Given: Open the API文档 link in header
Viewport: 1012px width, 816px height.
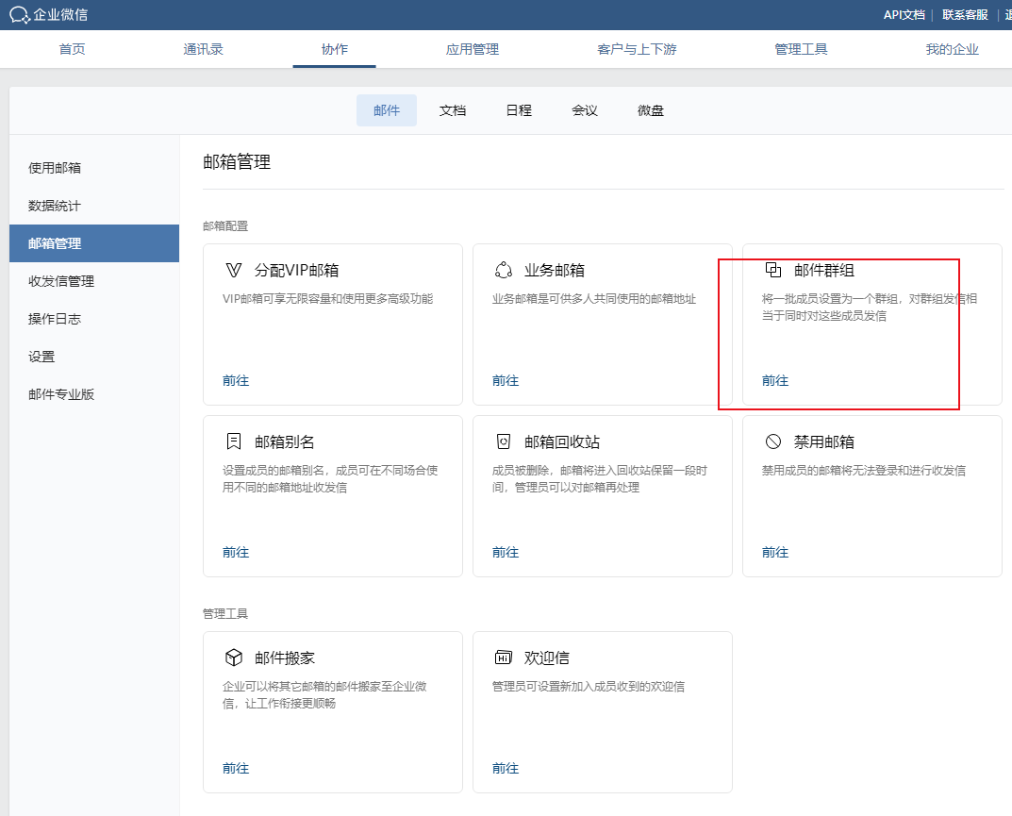Looking at the screenshot, I should point(904,14).
